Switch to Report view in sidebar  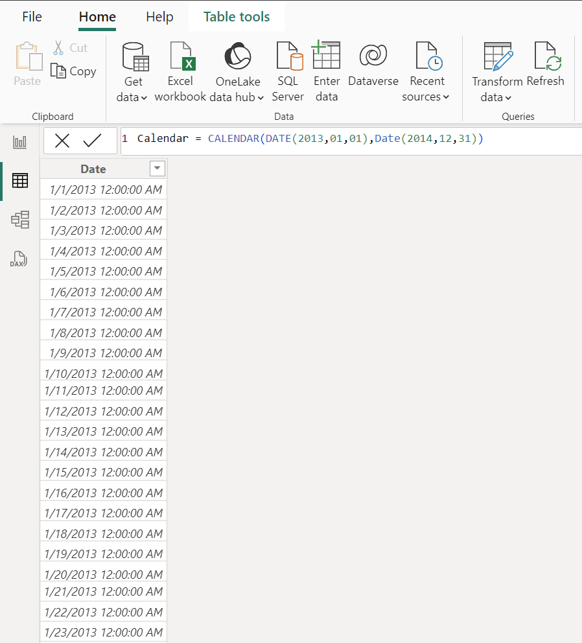[x=19, y=143]
